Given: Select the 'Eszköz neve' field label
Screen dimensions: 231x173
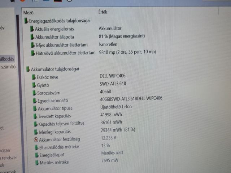Looking at the screenshot, I should (47, 77).
